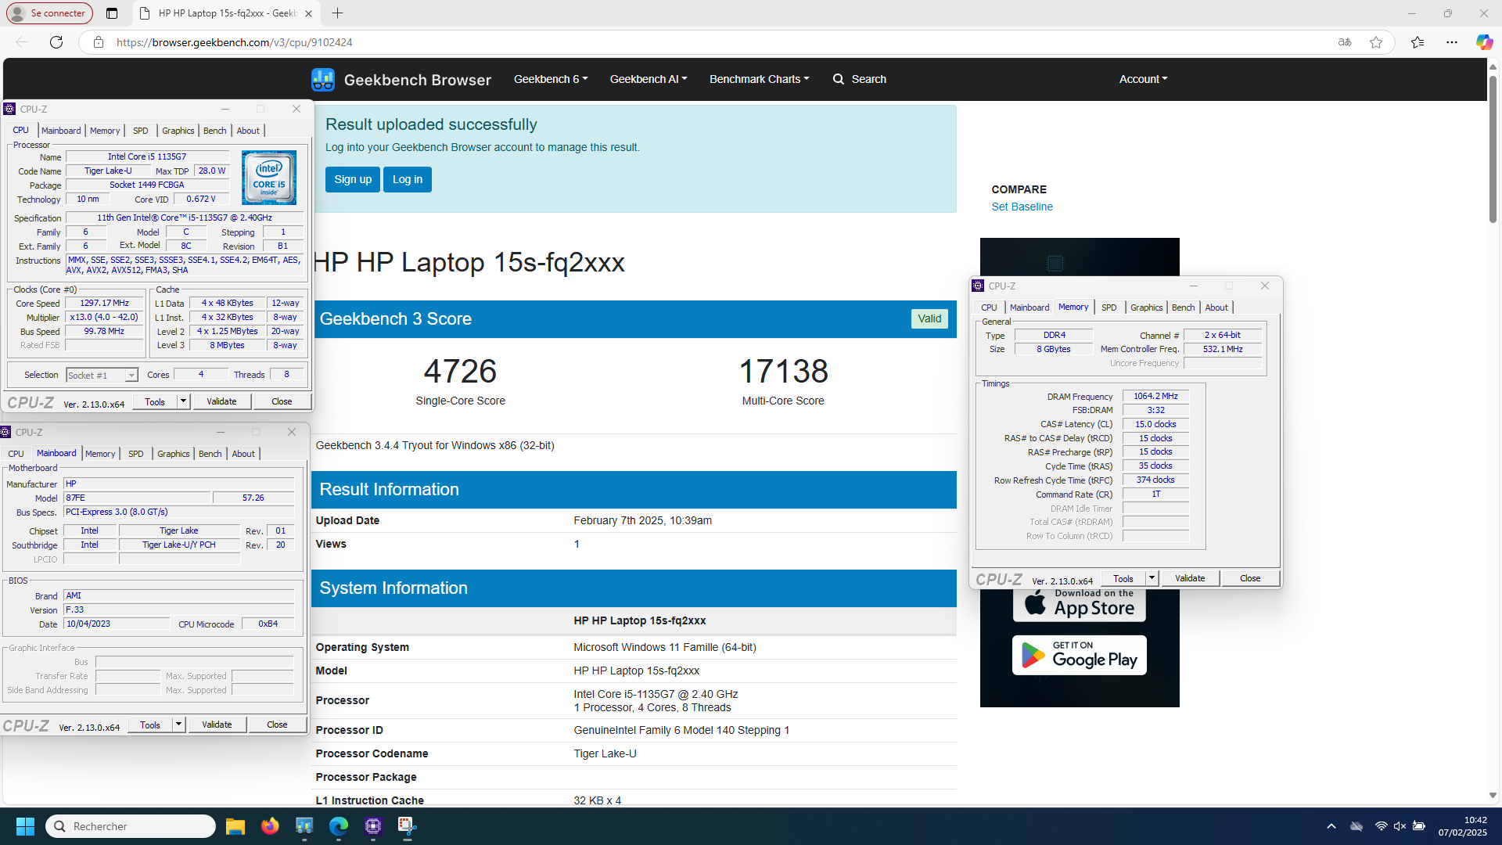Click the multi-core score 17138
Viewport: 1502px width, 845px height.
coord(783,371)
